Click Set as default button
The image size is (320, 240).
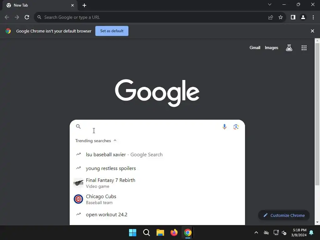point(112,31)
